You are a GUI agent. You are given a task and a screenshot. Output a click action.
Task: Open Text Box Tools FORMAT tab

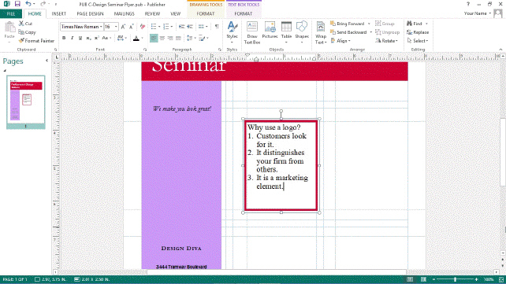[x=244, y=14]
